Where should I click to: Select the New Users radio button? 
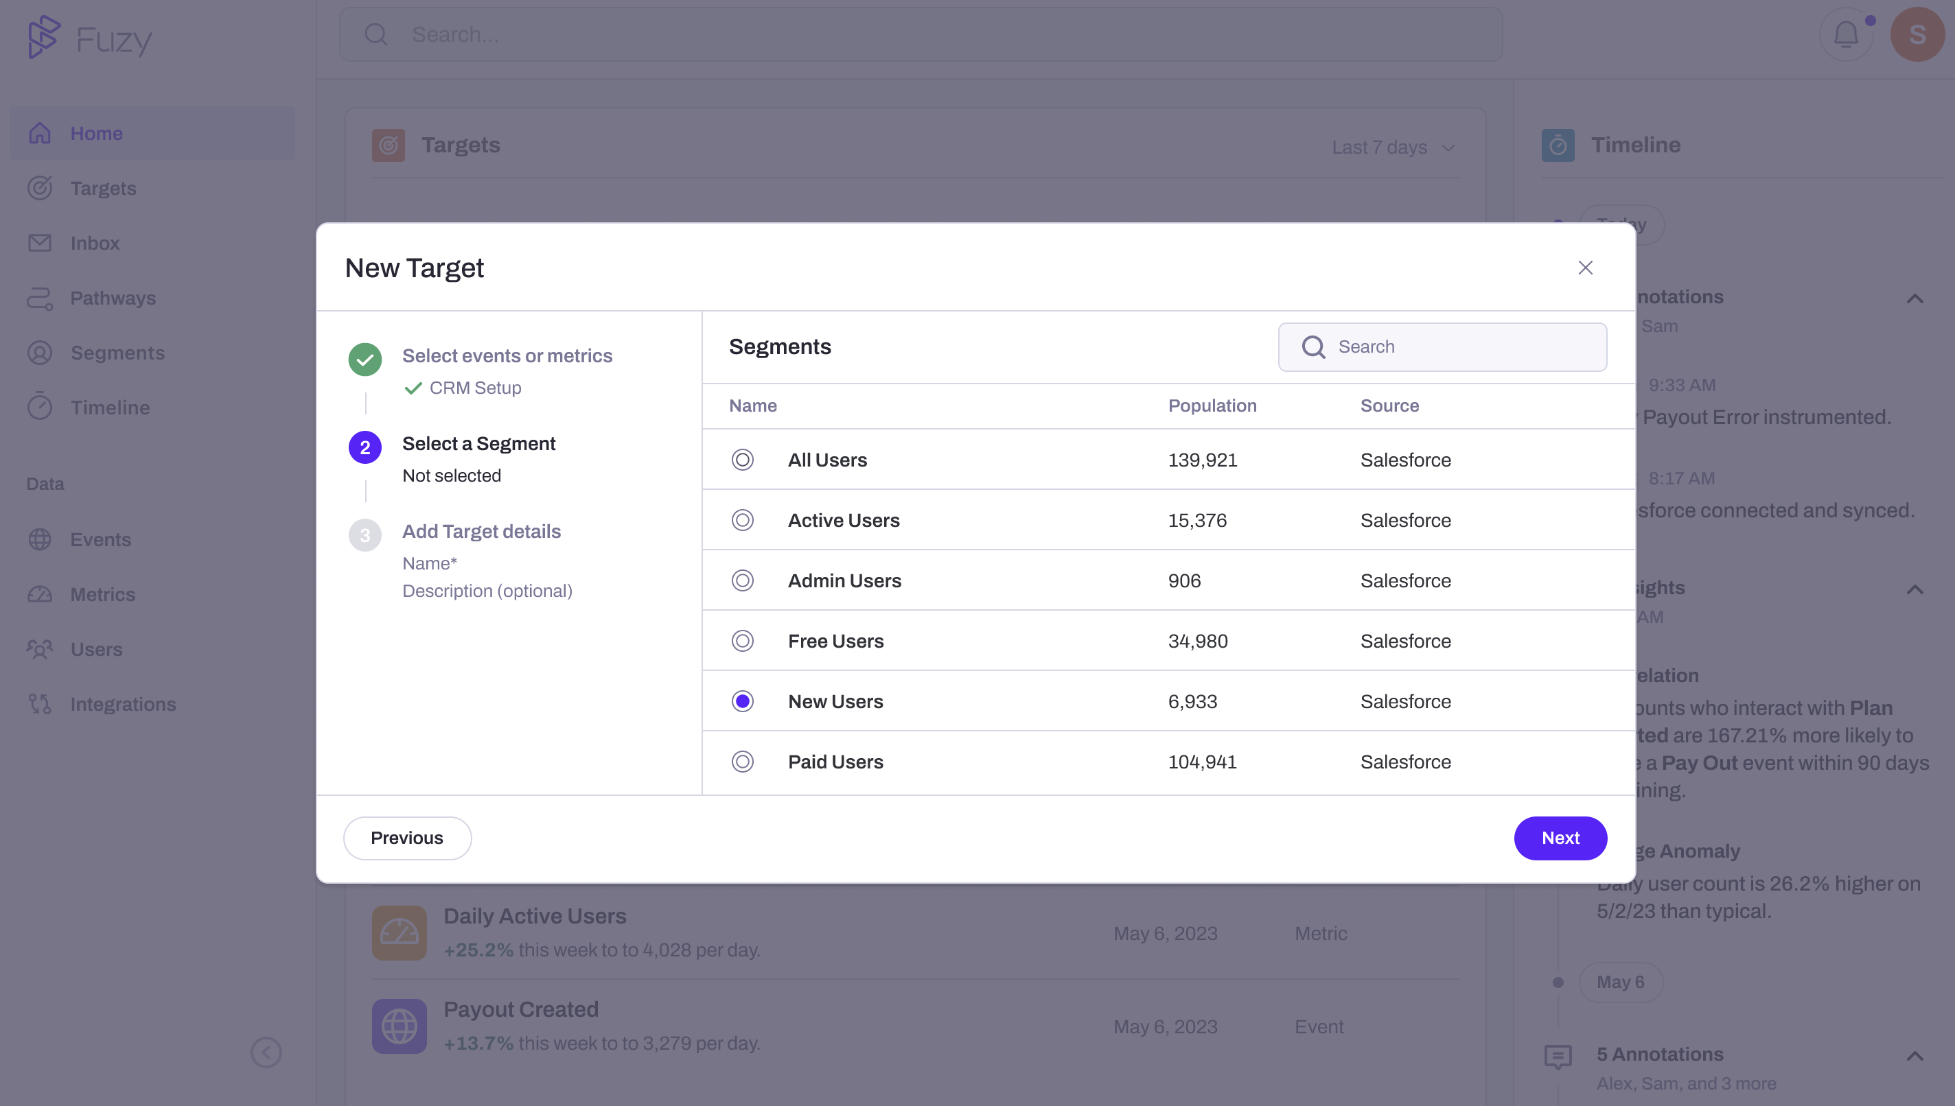point(743,701)
